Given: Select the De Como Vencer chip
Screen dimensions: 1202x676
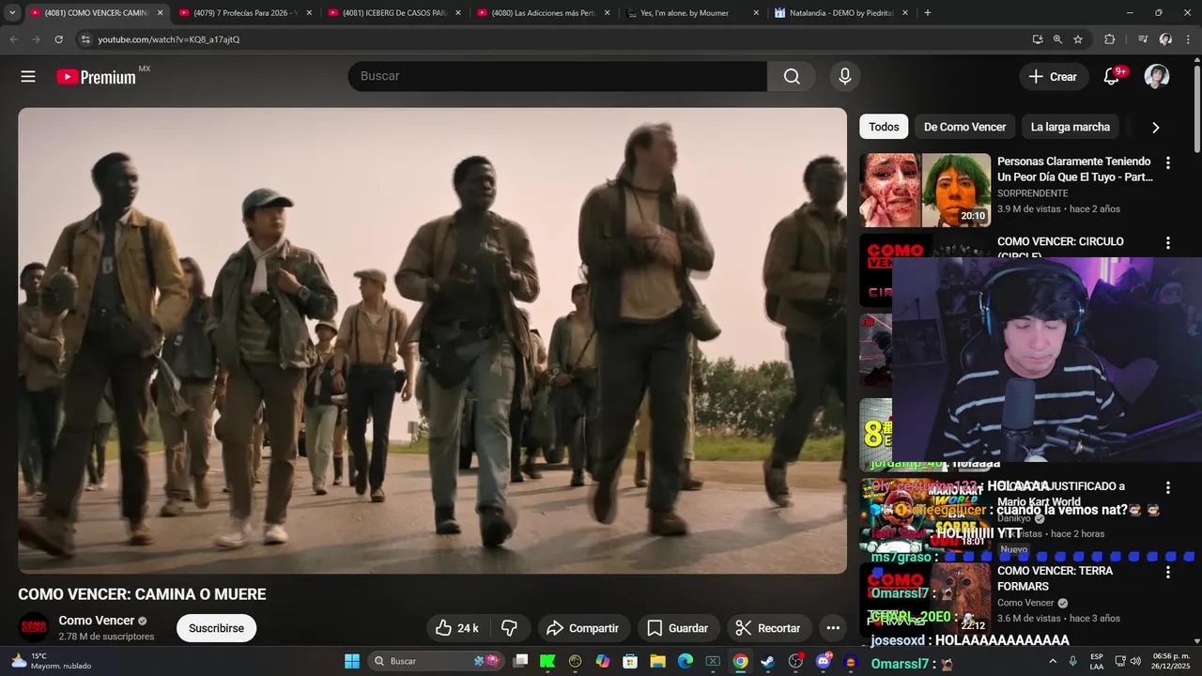Looking at the screenshot, I should 964,127.
